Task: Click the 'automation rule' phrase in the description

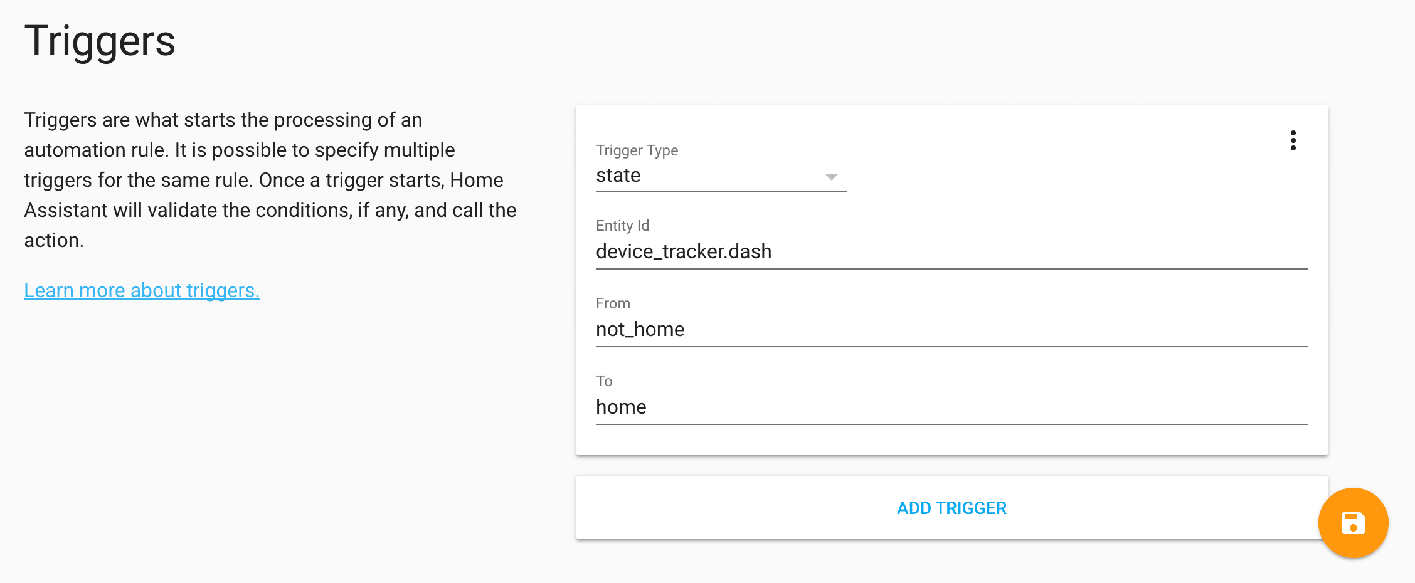Action: (x=96, y=150)
